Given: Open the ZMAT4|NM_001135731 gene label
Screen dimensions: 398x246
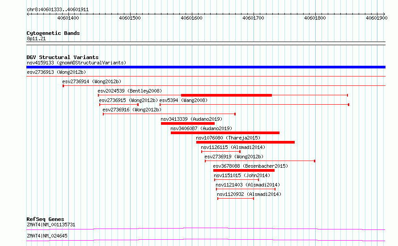Looking at the screenshot, I should 51,225.
